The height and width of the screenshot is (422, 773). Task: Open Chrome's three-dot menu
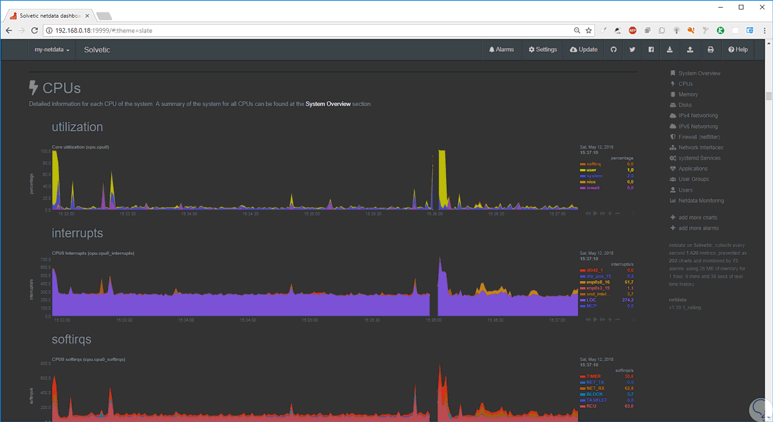(x=763, y=30)
